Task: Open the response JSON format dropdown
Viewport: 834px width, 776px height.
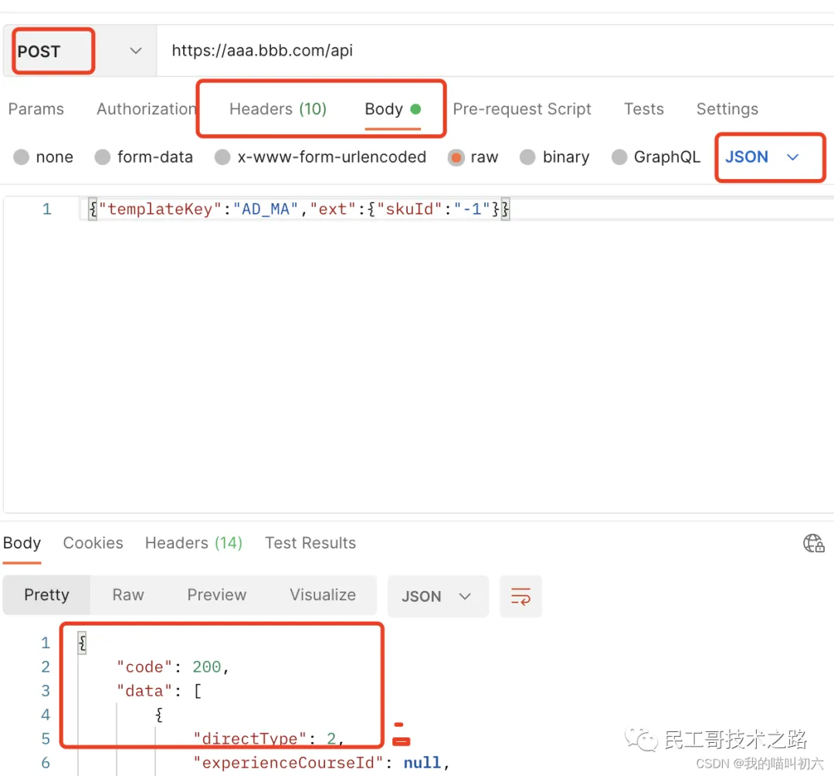Action: (x=438, y=596)
